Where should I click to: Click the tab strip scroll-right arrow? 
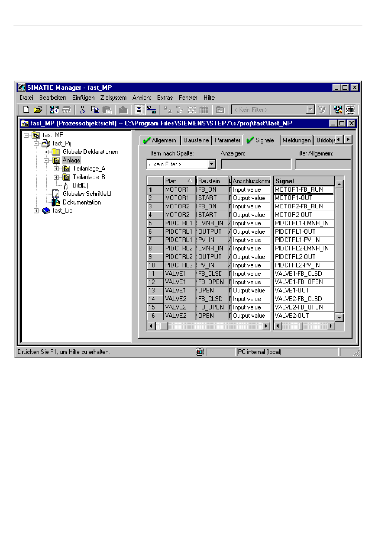[348, 139]
